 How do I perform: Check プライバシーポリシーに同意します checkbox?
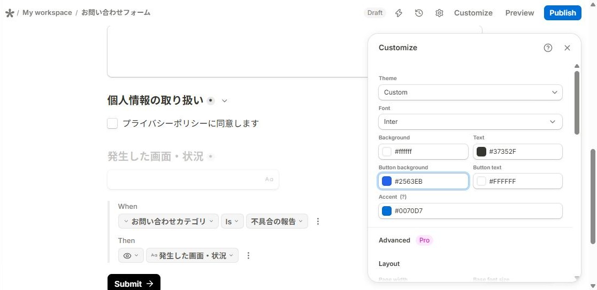[x=112, y=123]
